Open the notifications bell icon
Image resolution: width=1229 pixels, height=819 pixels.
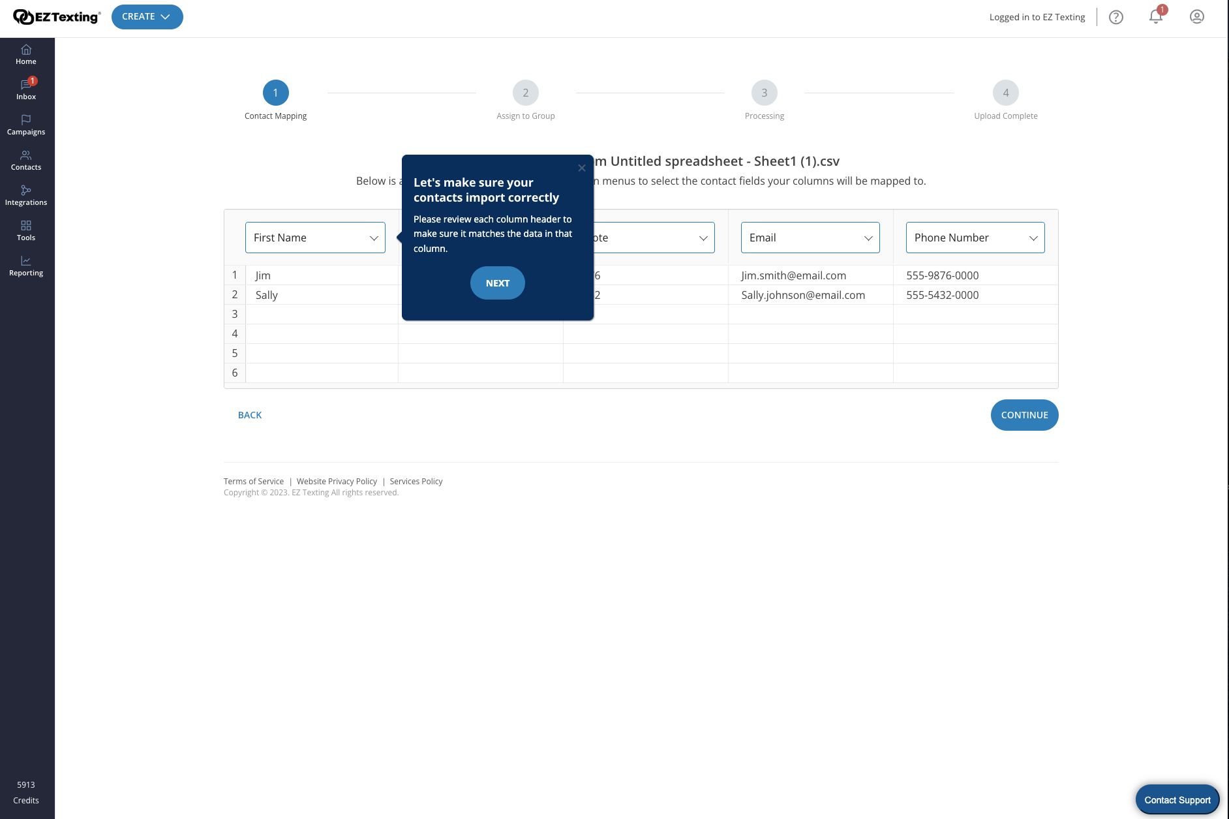pos(1156,17)
